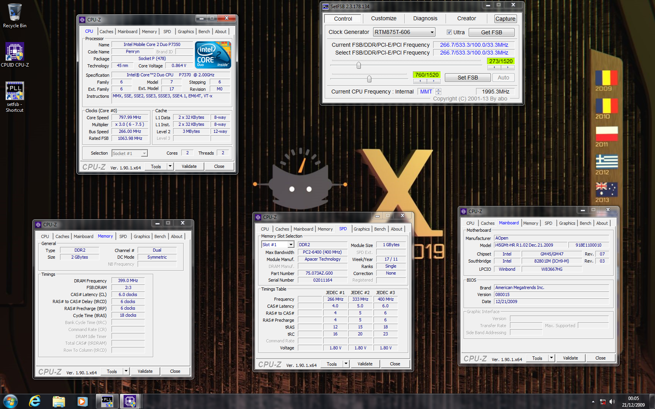Expand Tools dropdown arrow in Mainboard window
Image resolution: width=655 pixels, height=409 pixels.
pyautogui.click(x=551, y=358)
